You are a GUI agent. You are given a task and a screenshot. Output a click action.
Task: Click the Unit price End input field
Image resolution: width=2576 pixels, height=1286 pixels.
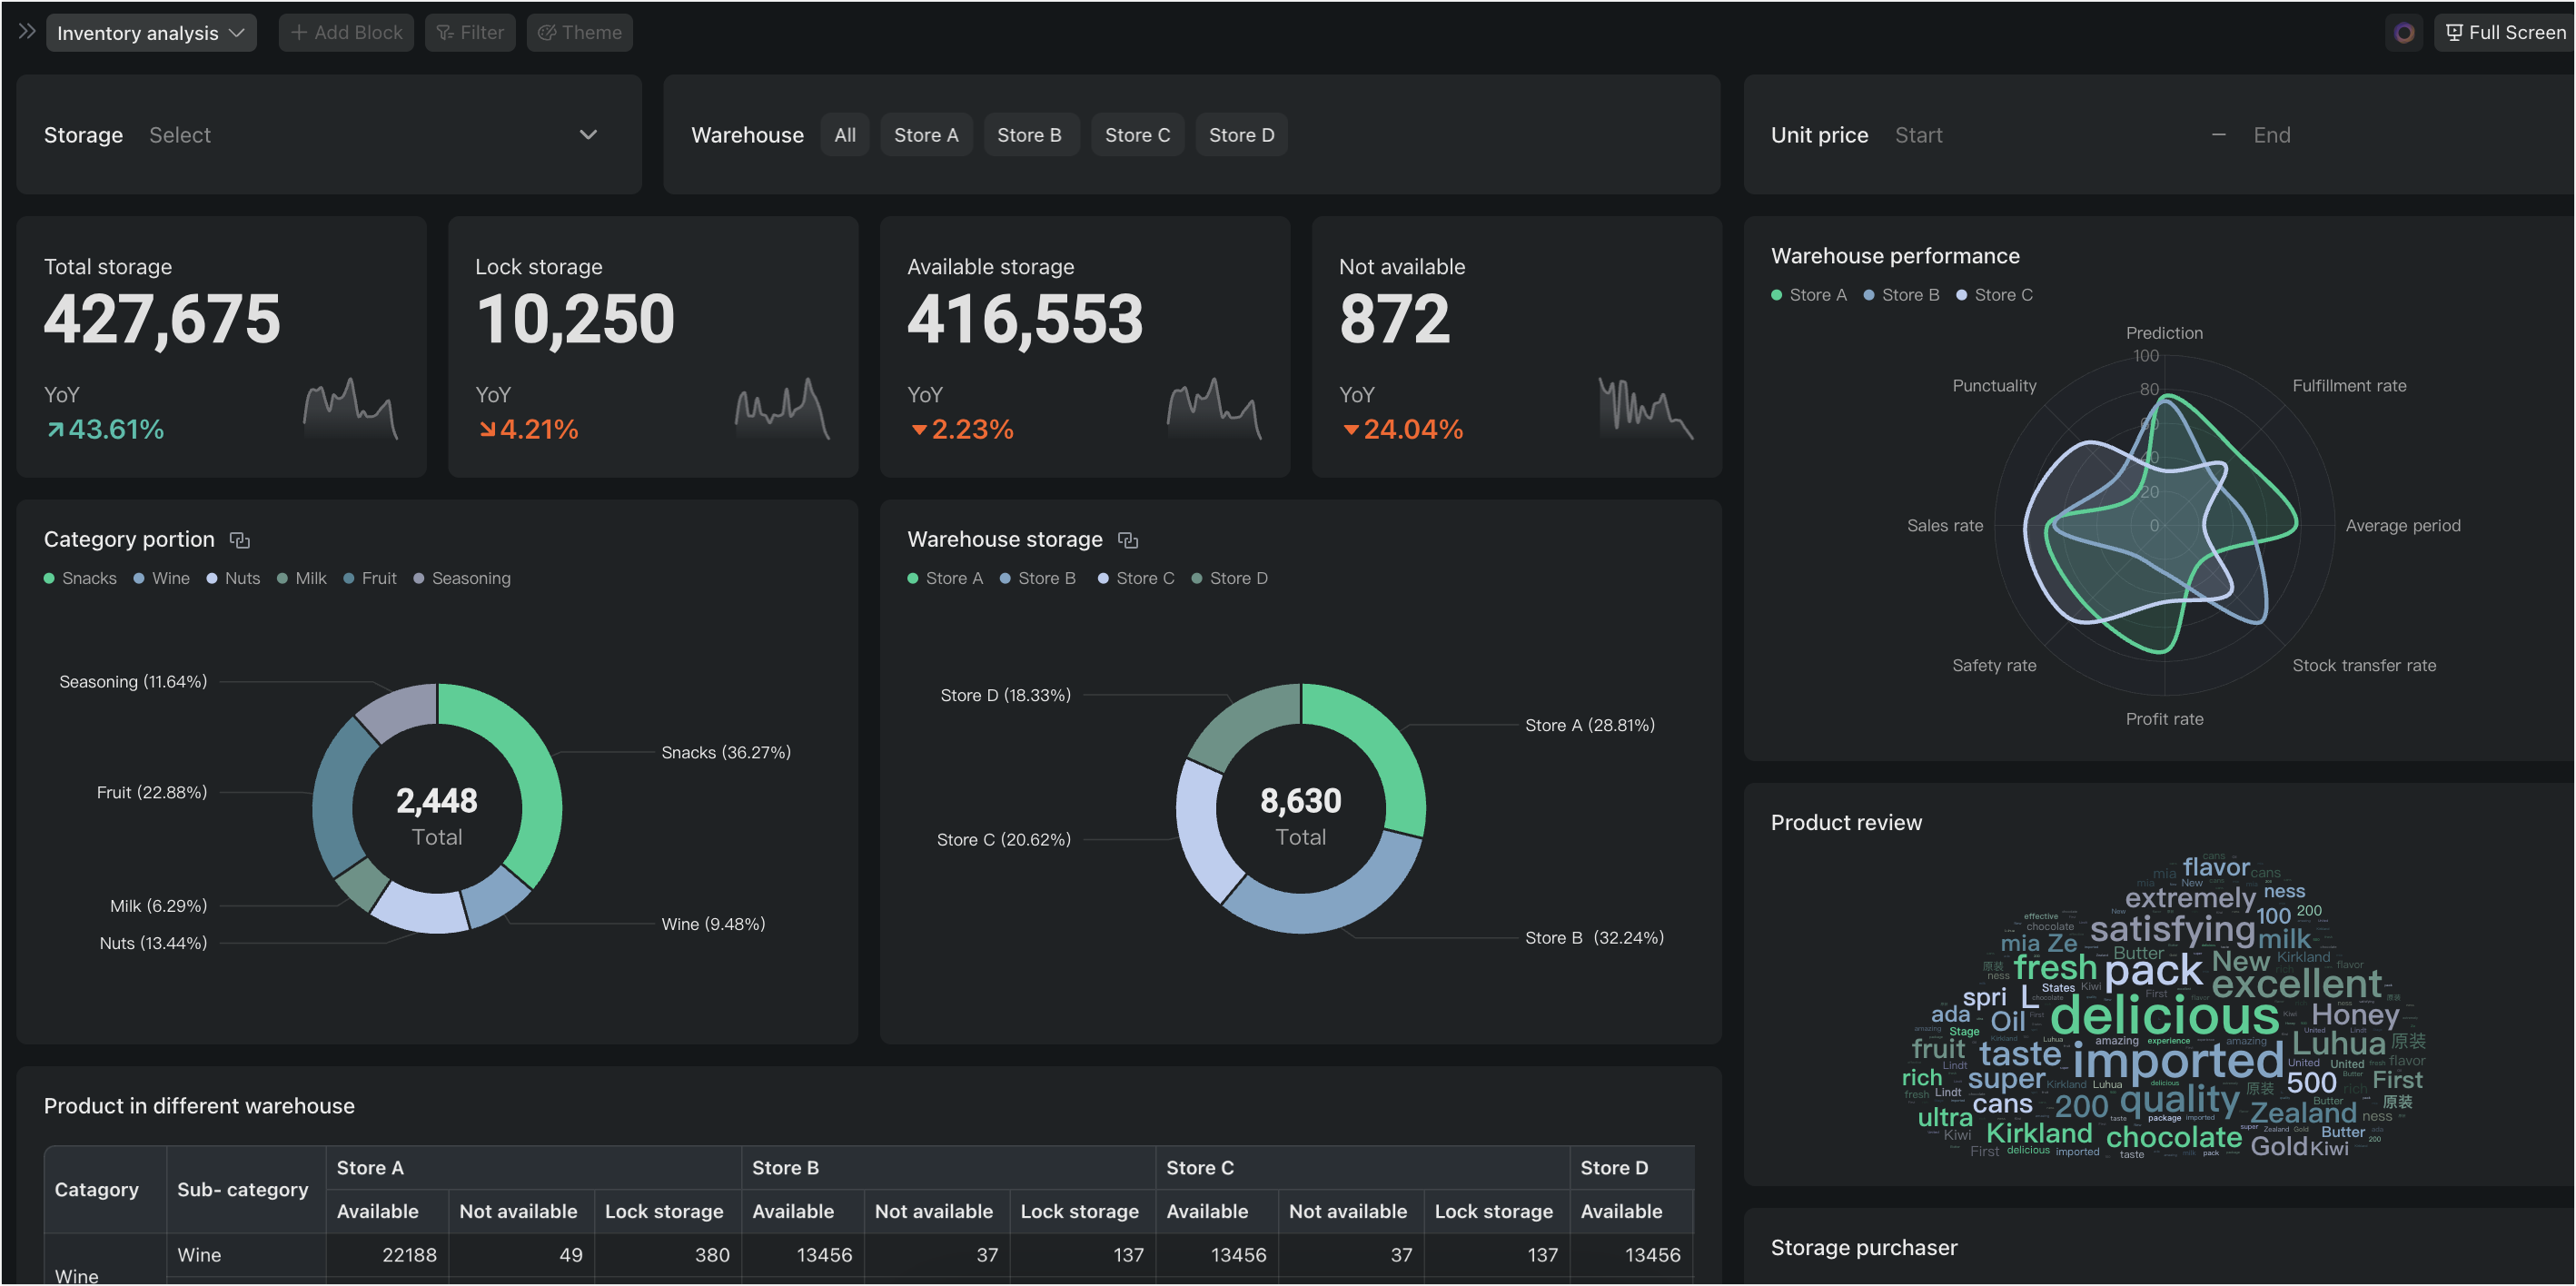2400,135
